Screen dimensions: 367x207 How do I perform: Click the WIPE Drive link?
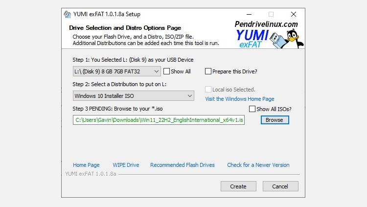pos(126,165)
